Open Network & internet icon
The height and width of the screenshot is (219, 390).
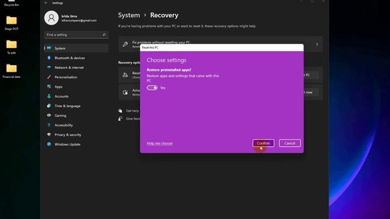click(x=49, y=68)
